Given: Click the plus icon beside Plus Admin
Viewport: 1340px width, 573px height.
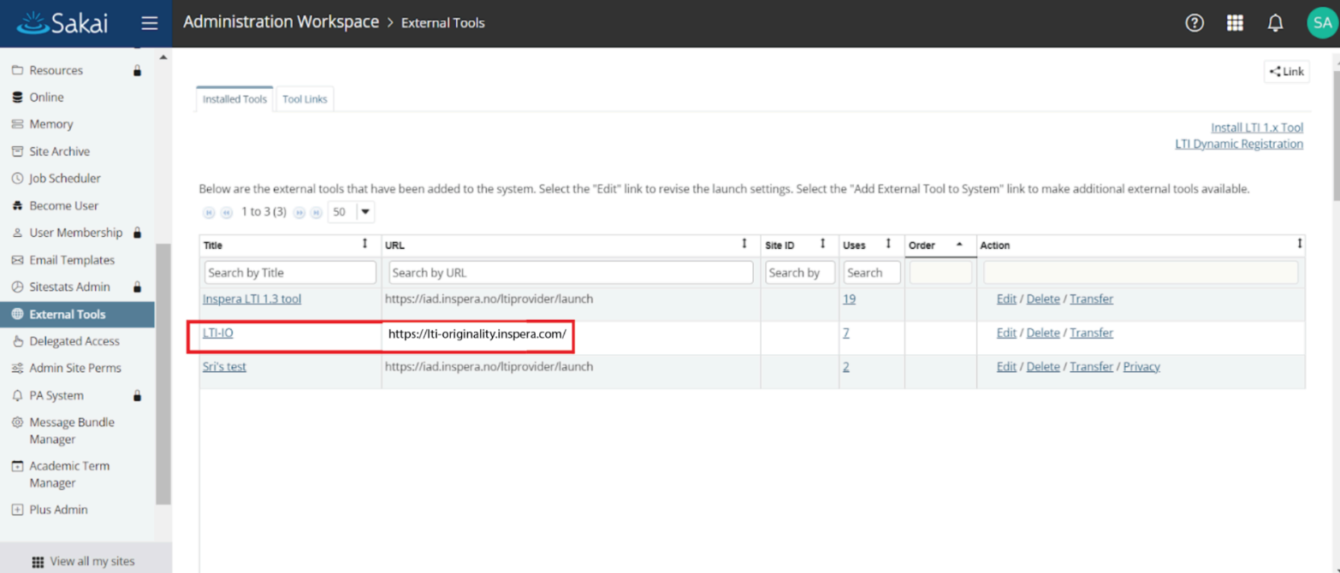Looking at the screenshot, I should point(17,510).
